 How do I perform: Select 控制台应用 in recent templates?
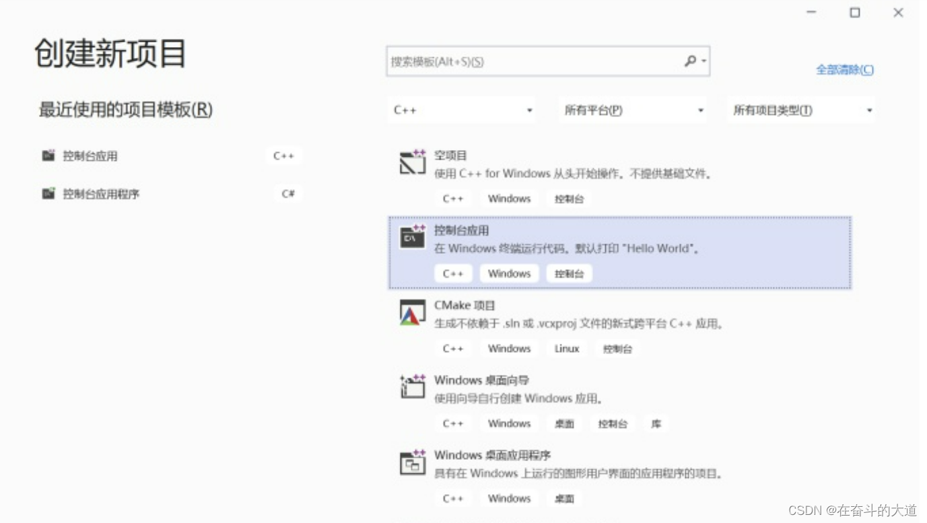[90, 155]
